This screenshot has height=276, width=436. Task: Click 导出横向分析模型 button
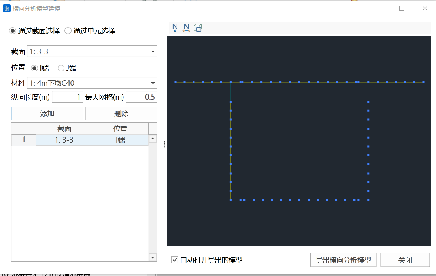tap(344, 260)
